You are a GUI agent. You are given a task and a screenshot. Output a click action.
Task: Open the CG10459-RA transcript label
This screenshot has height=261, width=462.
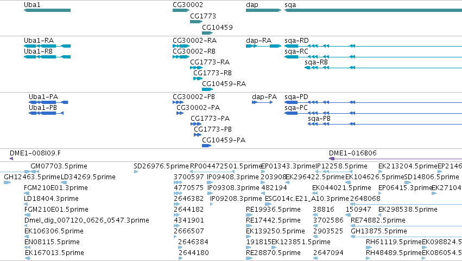pyautogui.click(x=224, y=84)
